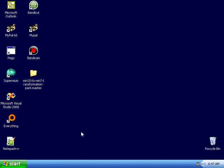Select the Bandicut shortcut icon
This screenshot has height=168, width=224.
click(x=33, y=5)
